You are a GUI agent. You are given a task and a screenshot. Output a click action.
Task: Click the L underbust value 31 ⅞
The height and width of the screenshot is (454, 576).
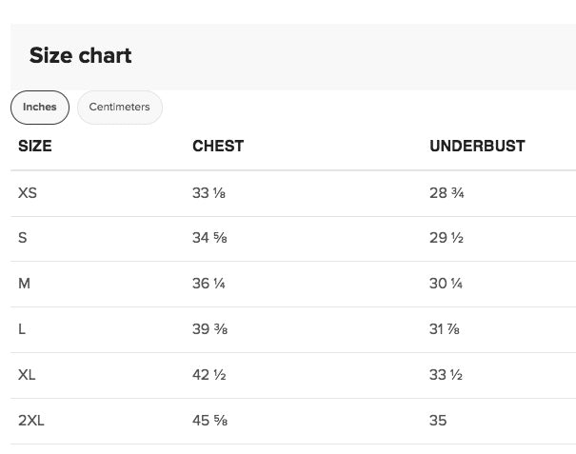446,329
